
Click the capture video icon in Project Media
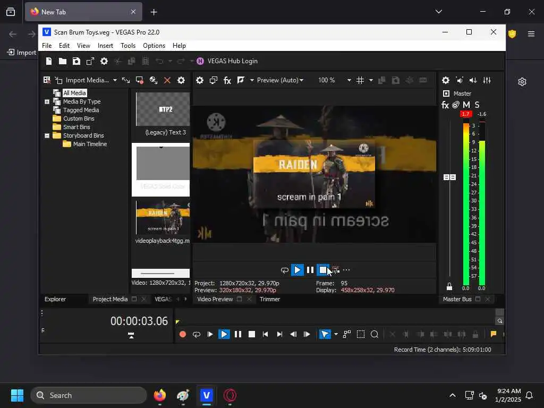(140, 80)
